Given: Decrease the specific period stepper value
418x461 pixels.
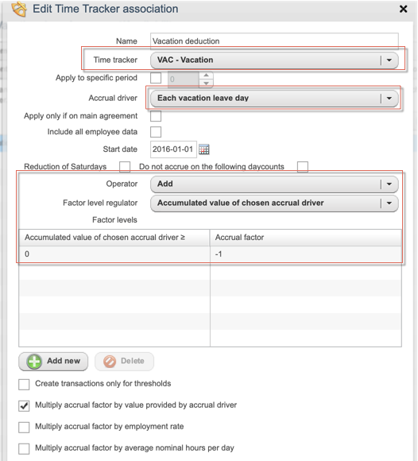Looking at the screenshot, I should [x=206, y=83].
